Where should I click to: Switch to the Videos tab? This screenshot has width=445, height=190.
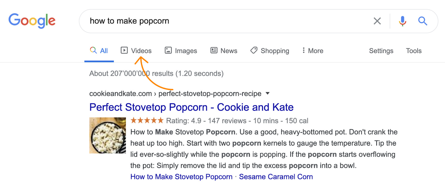pos(141,51)
